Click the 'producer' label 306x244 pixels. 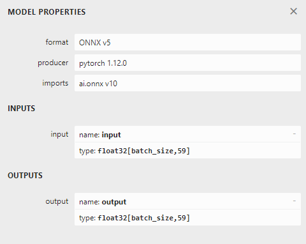click(x=53, y=63)
